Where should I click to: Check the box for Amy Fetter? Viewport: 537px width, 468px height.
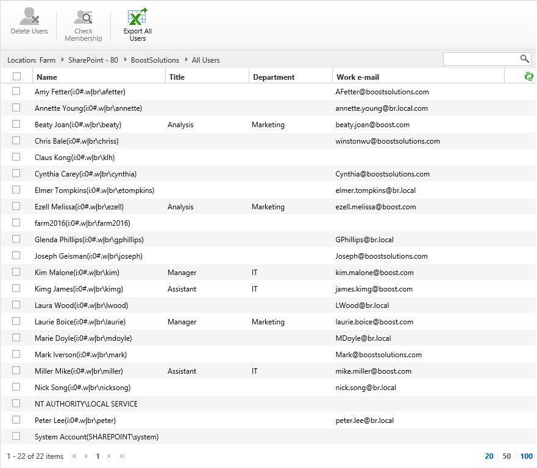(16, 91)
